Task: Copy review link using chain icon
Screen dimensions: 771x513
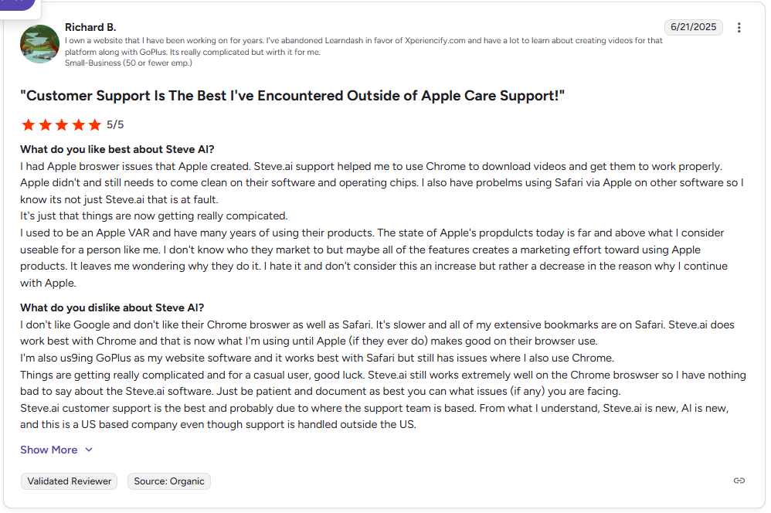Action: pos(739,481)
